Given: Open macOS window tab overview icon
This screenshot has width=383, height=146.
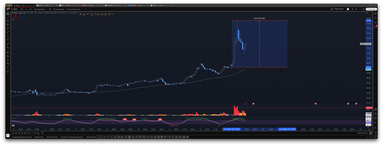Looking at the screenshot, I should (x=370, y=5).
